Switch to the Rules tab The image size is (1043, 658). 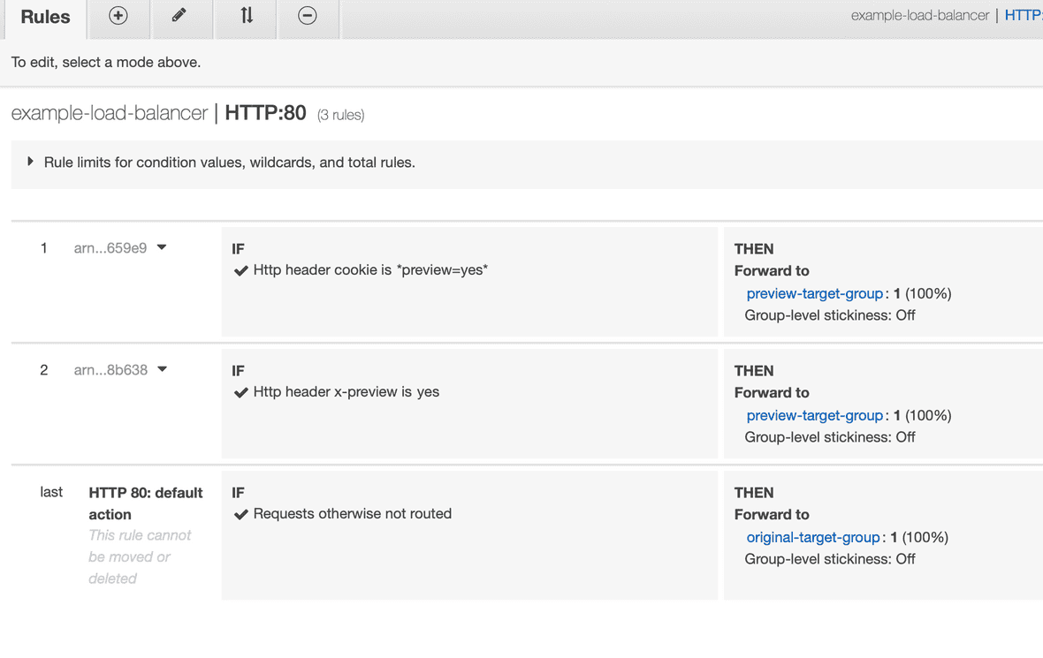45,17
